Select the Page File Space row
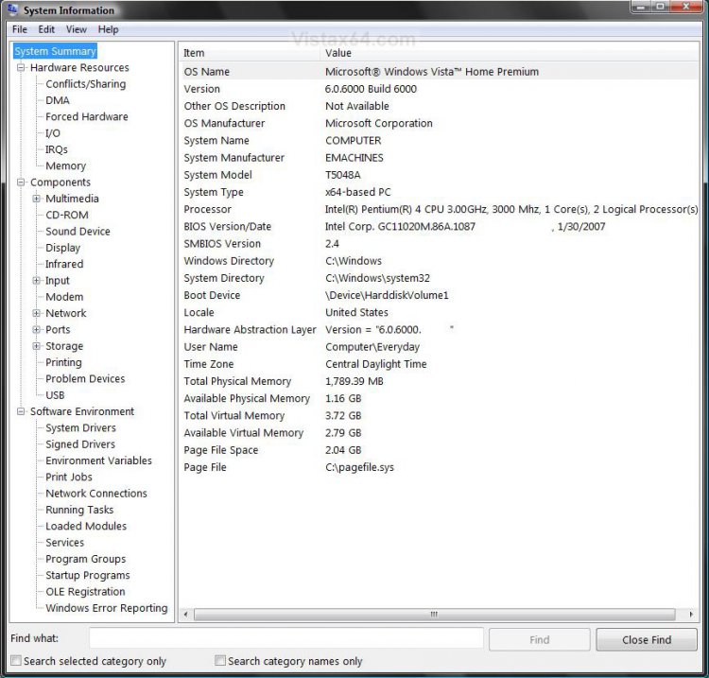Image resolution: width=709 pixels, height=678 pixels. [440, 450]
